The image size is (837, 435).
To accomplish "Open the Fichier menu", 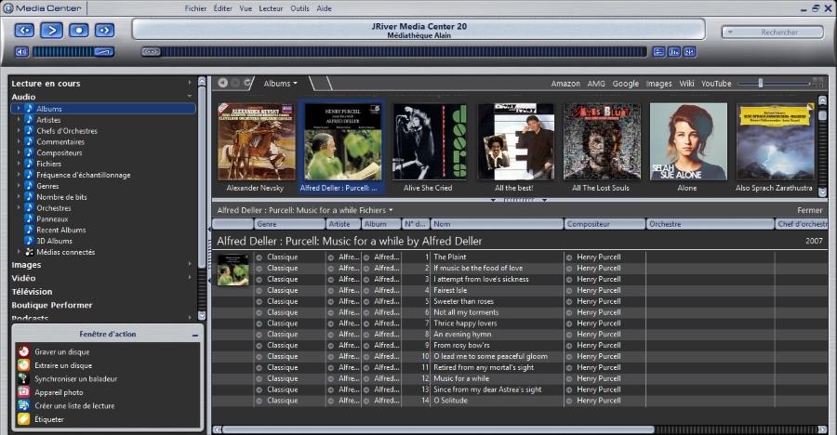I will pyautogui.click(x=195, y=8).
